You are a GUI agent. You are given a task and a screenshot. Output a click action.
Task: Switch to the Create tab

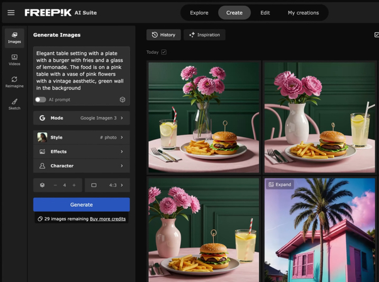234,13
